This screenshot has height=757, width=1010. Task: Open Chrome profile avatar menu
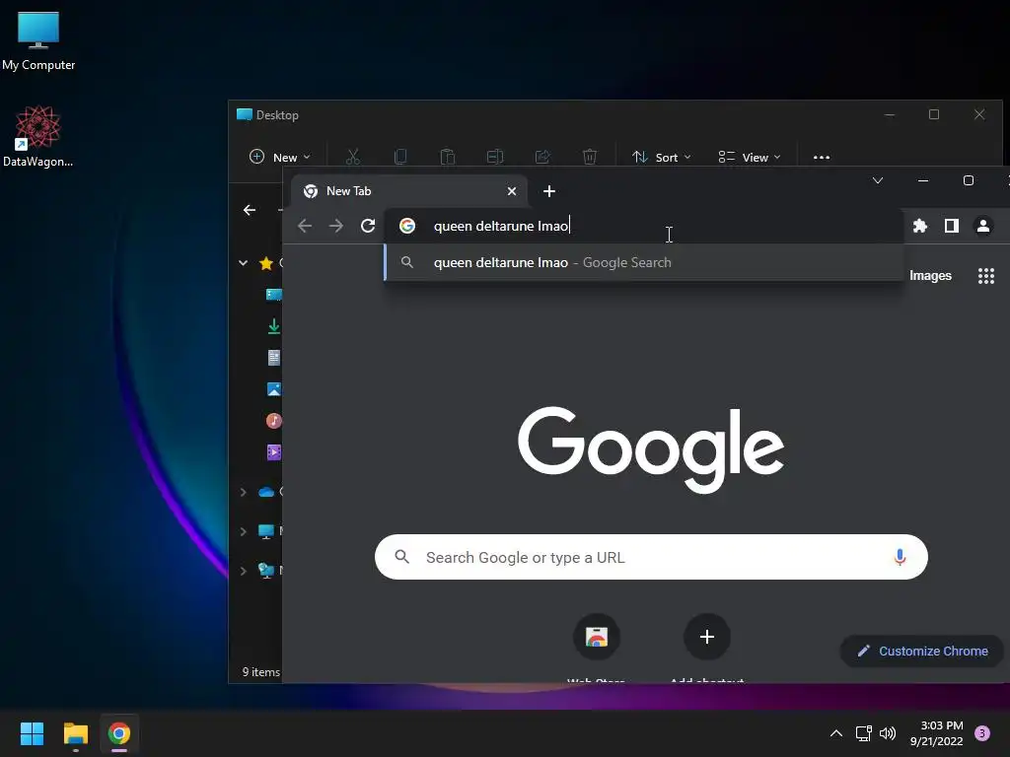point(983,226)
